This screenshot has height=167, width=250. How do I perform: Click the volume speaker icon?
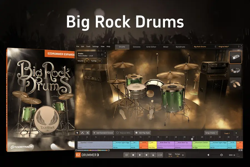208,155
